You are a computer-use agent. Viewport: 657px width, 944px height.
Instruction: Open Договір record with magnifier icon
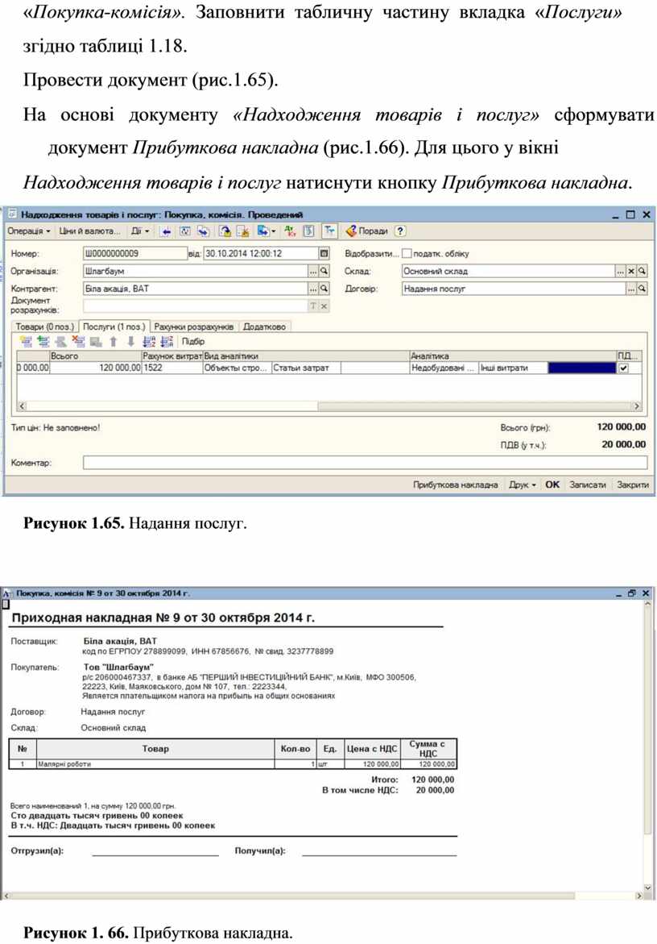click(642, 289)
